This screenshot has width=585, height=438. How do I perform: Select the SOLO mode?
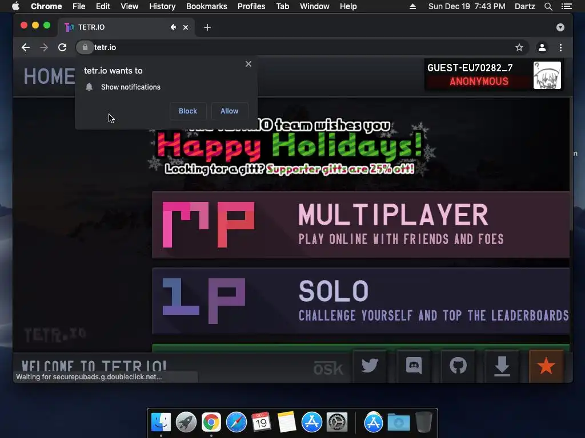[360, 301]
